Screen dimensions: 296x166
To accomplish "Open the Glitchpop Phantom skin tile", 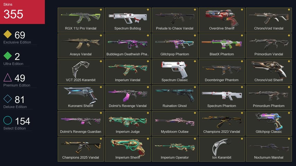I will click(x=174, y=46).
